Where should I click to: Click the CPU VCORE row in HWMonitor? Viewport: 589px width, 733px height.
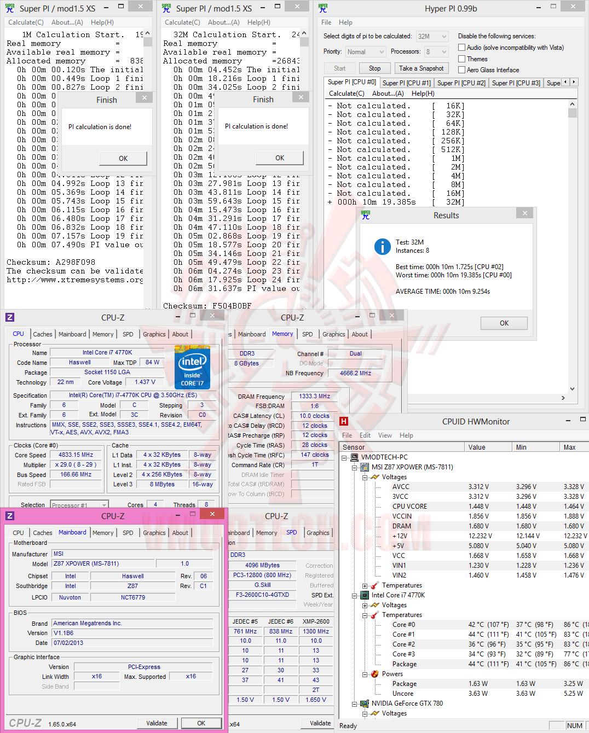click(464, 507)
